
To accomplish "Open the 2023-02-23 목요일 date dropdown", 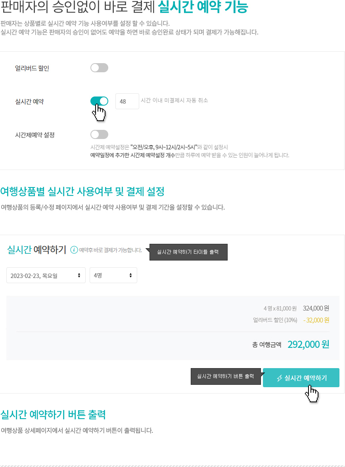I will (x=46, y=275).
